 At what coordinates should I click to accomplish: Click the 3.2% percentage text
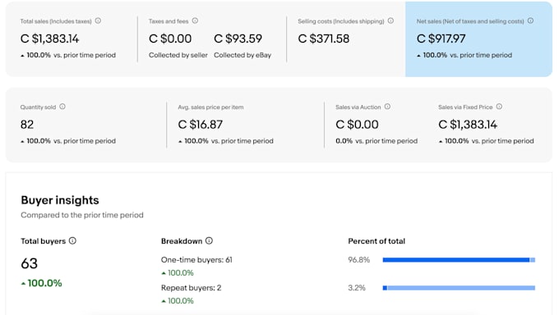point(357,288)
